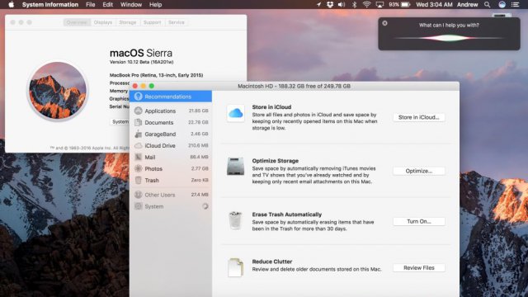The image size is (528, 297).
Task: Click the Version 10.12 Beta text
Action: click(x=141, y=62)
